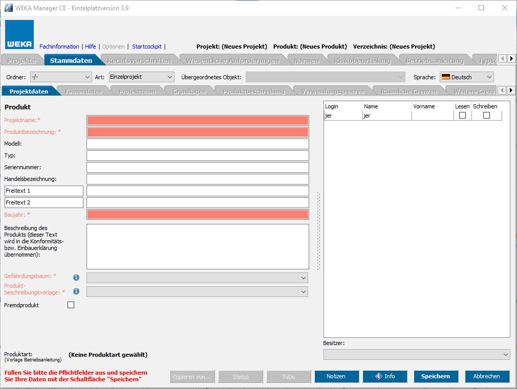
Task: Open the Startcockpit link
Action: point(146,47)
